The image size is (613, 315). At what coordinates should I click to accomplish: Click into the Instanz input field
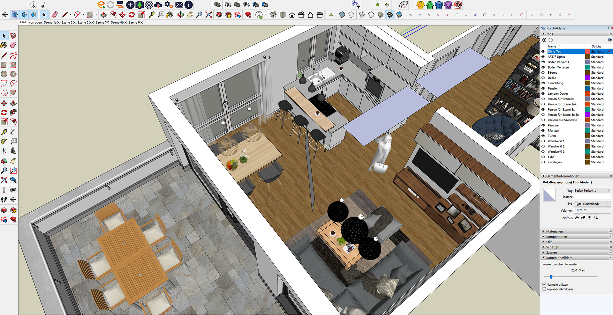(592, 197)
